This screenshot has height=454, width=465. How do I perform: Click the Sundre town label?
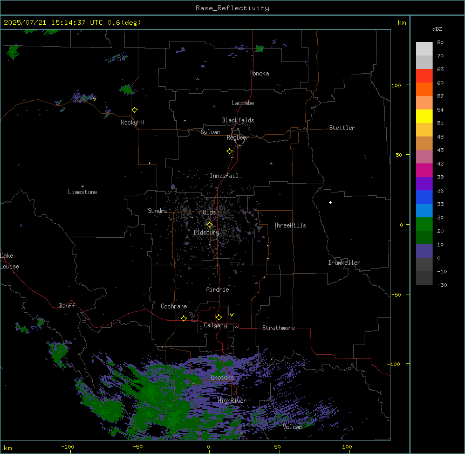(158, 211)
